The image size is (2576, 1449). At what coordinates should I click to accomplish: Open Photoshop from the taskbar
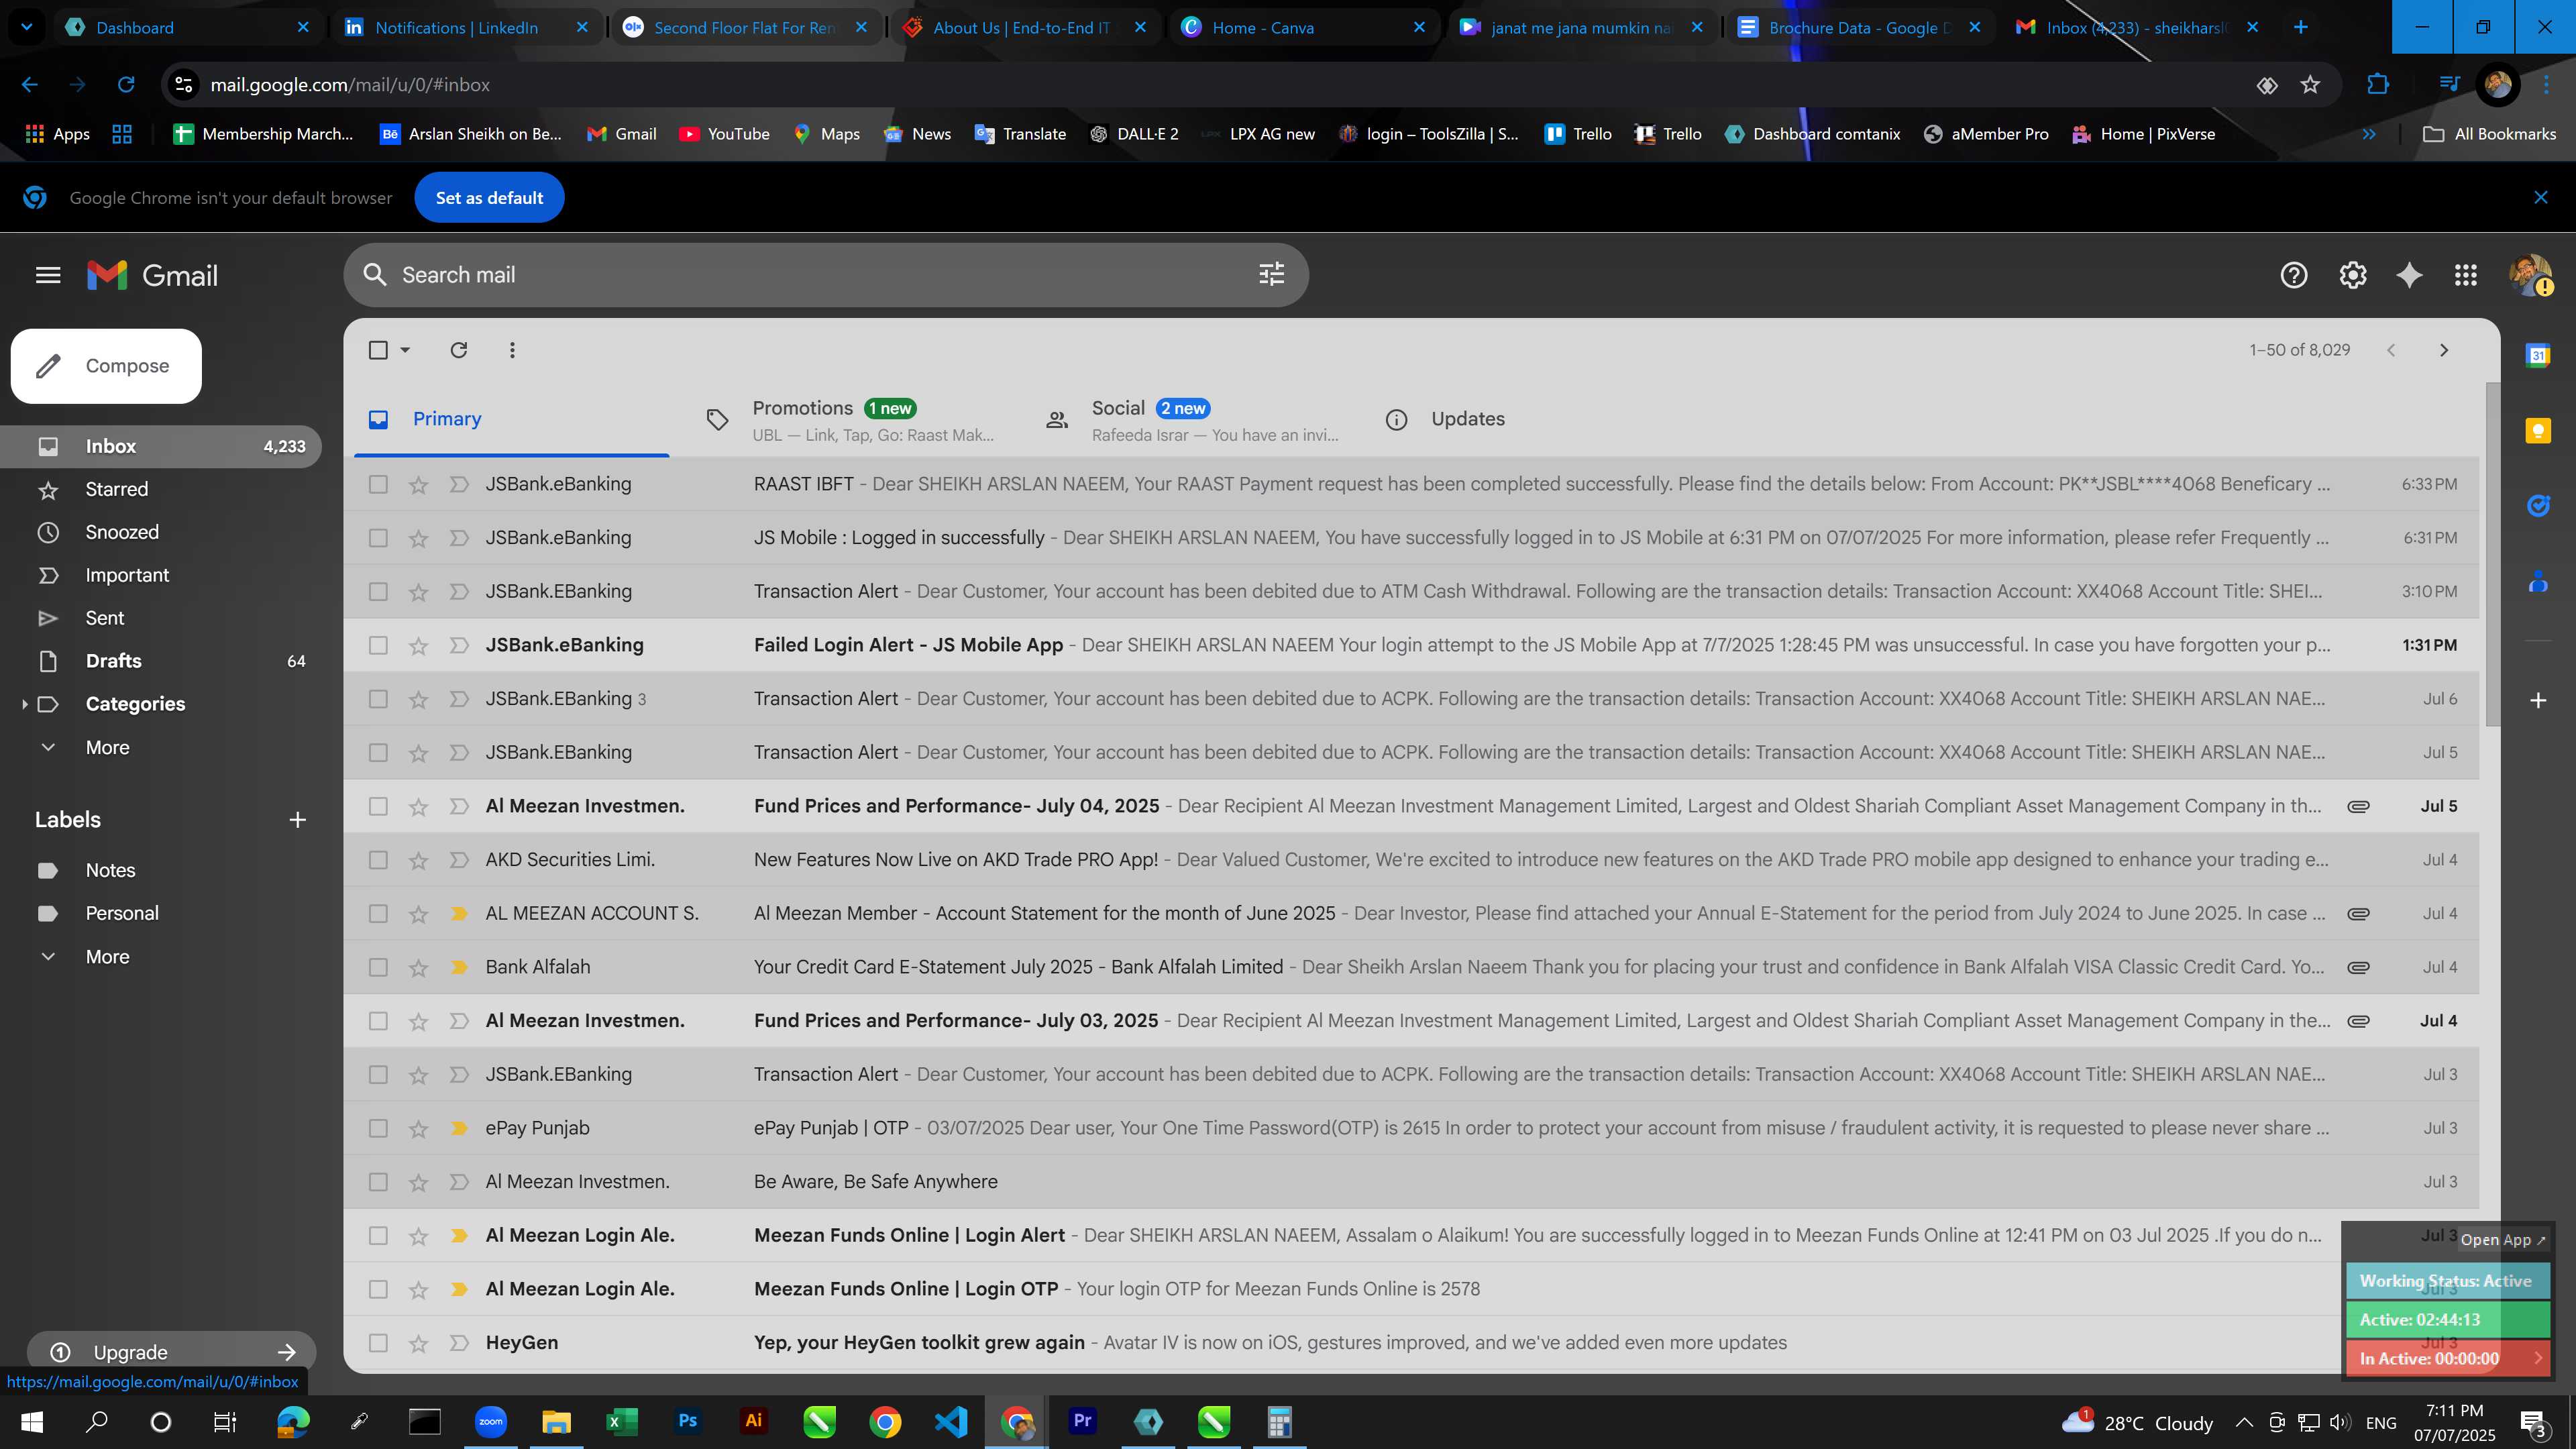(x=688, y=1421)
